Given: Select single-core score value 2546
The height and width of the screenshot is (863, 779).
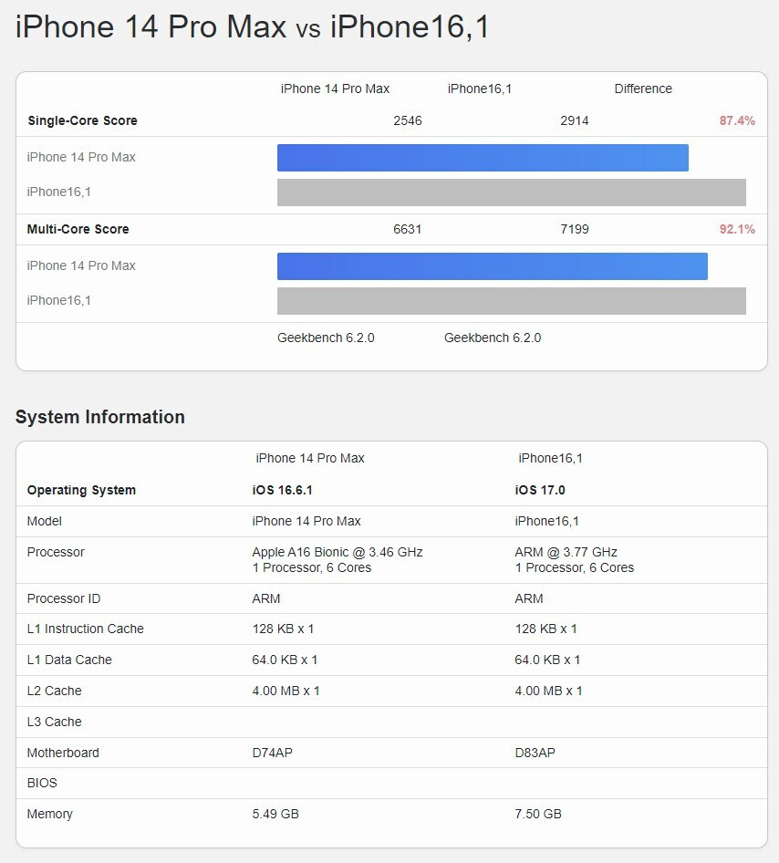Looking at the screenshot, I should 408,120.
